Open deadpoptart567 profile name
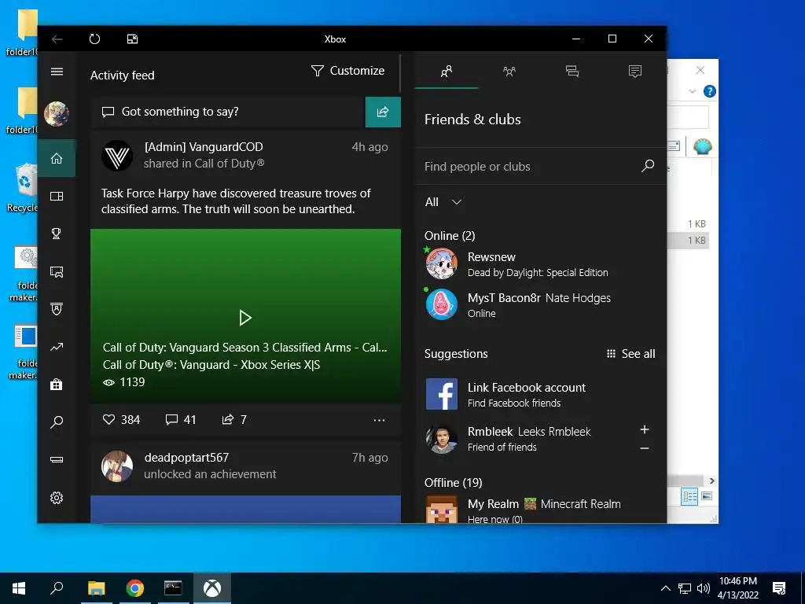Screen dimensions: 805x604 click(186, 458)
